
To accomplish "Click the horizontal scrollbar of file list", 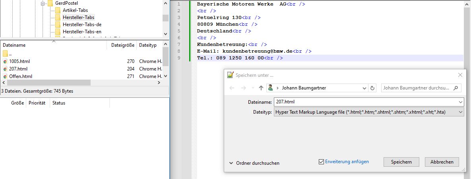I will pos(48,83).
